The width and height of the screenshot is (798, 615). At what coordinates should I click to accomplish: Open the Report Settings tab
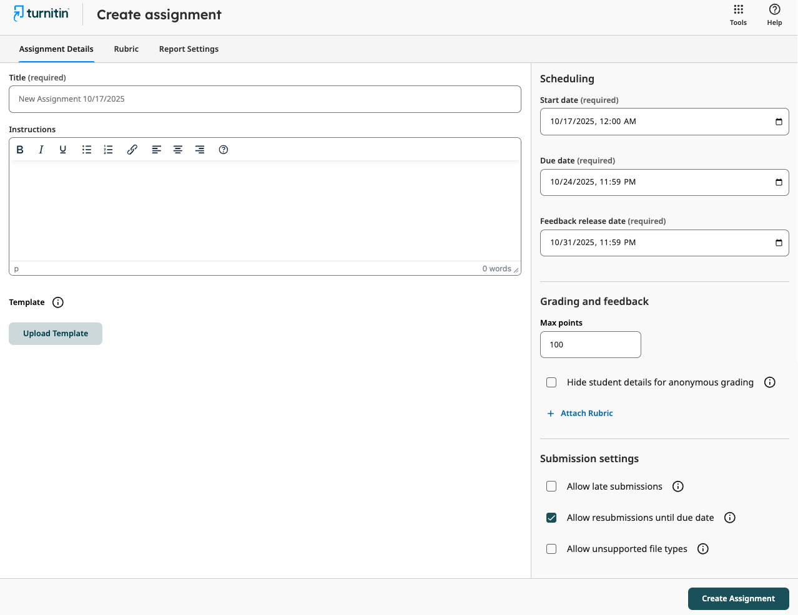click(189, 49)
